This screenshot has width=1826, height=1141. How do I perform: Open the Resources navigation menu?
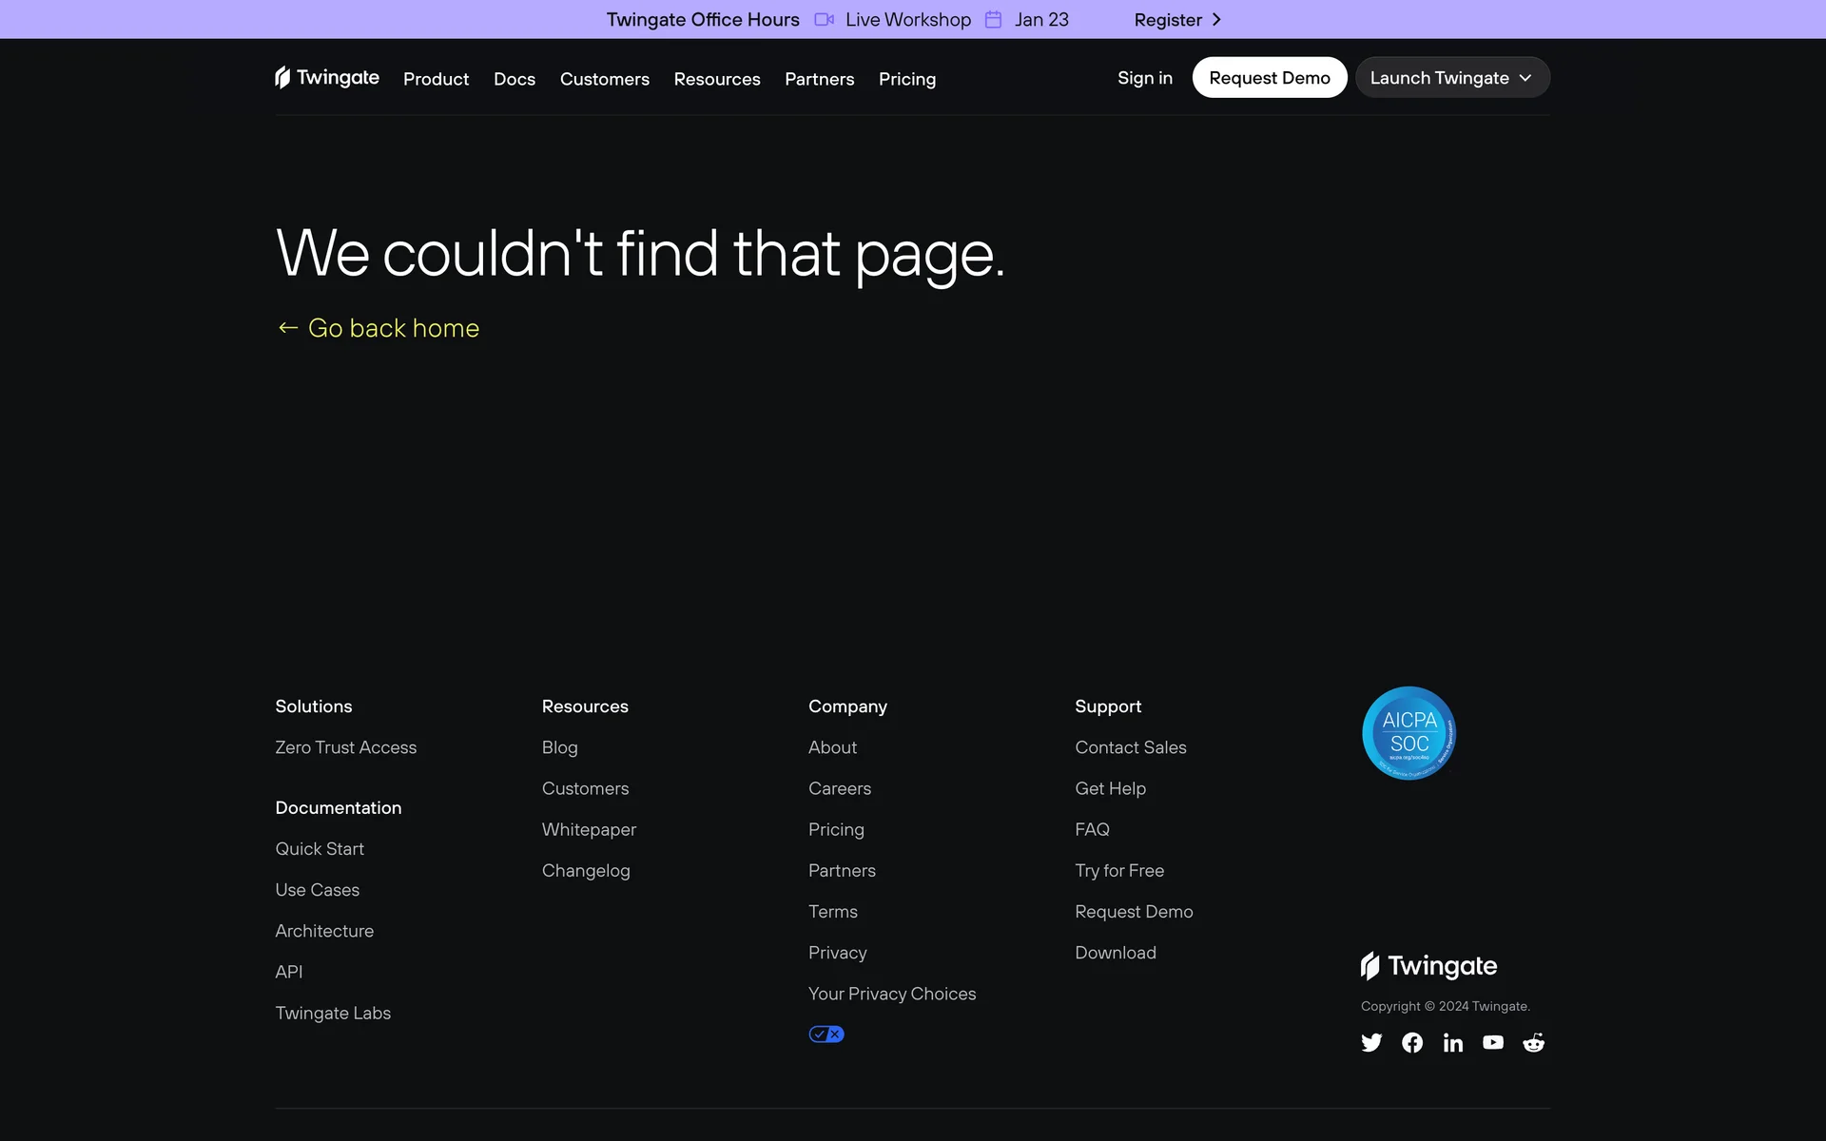point(716,79)
